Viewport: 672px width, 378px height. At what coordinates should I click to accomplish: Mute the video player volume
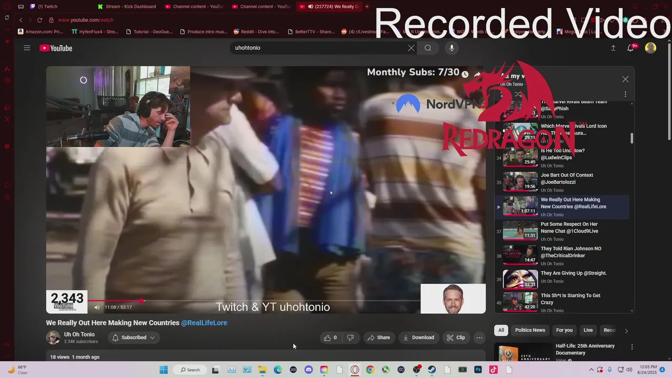[97, 307]
